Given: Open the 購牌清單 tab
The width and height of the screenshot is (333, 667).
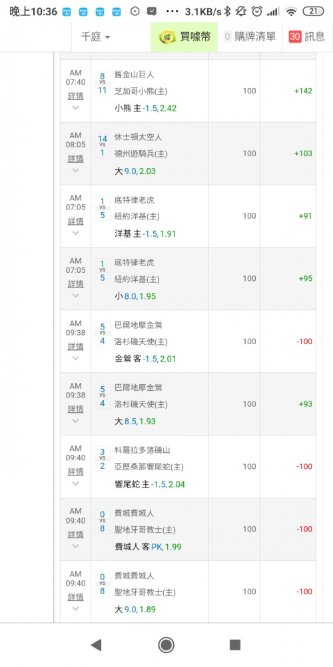Looking at the screenshot, I should click(x=250, y=37).
